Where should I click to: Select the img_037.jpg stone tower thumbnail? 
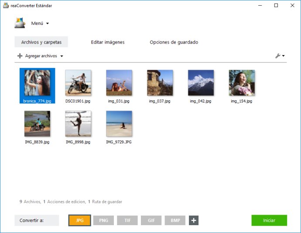tap(160, 82)
